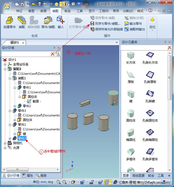Open the quick access toolbar customize arrow

coord(87,4)
